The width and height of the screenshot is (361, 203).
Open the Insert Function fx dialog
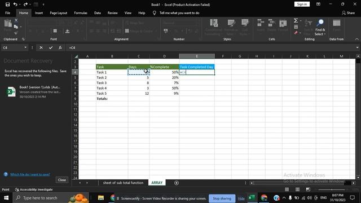point(60,47)
